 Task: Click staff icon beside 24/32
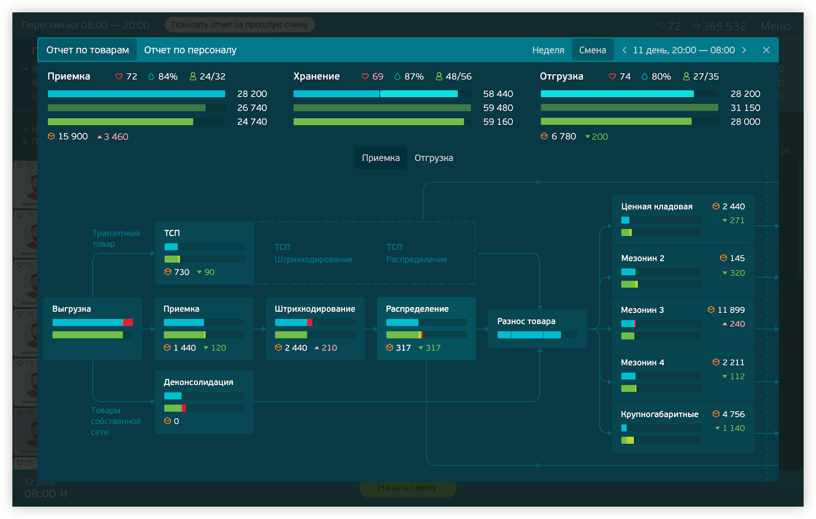pyautogui.click(x=193, y=77)
